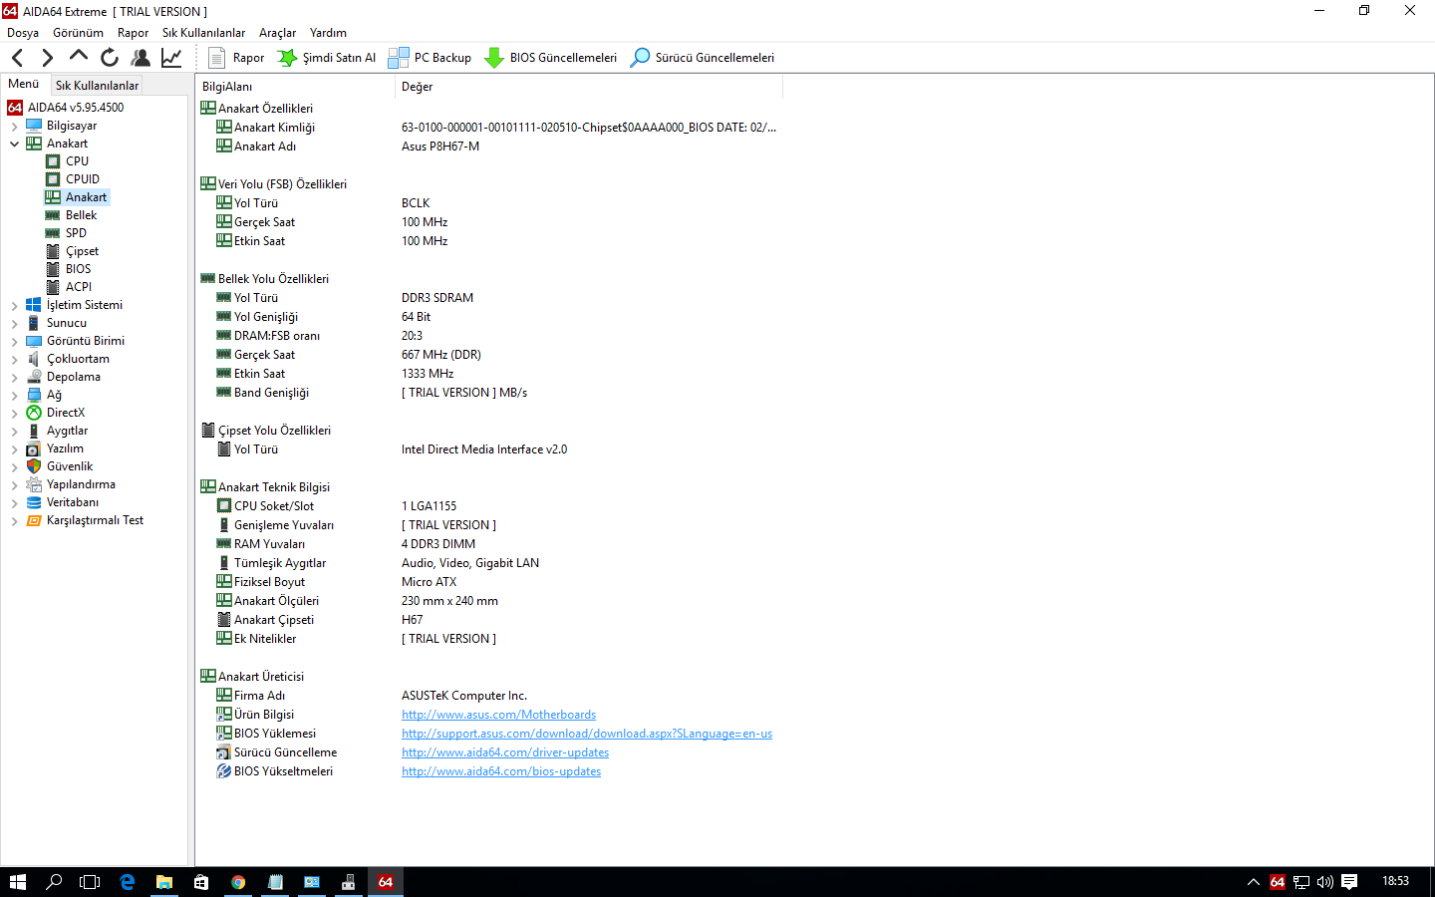Open the Windows Start menu
Image resolution: width=1435 pixels, height=897 pixels.
click(18, 882)
